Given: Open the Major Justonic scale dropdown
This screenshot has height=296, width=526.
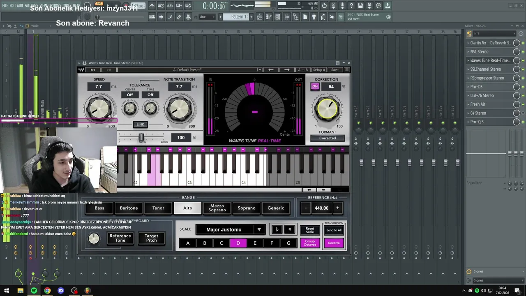Looking at the screenshot, I should point(230,230).
